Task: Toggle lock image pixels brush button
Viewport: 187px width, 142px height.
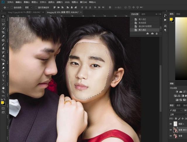Action: click(179, 119)
